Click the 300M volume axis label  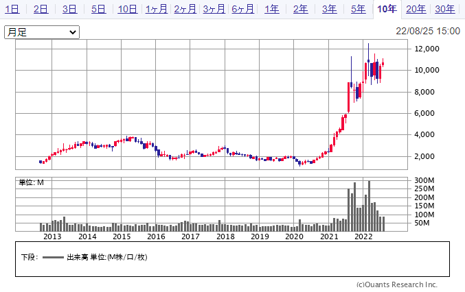click(424, 180)
